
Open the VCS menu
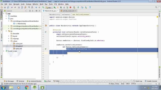click(55, 4)
